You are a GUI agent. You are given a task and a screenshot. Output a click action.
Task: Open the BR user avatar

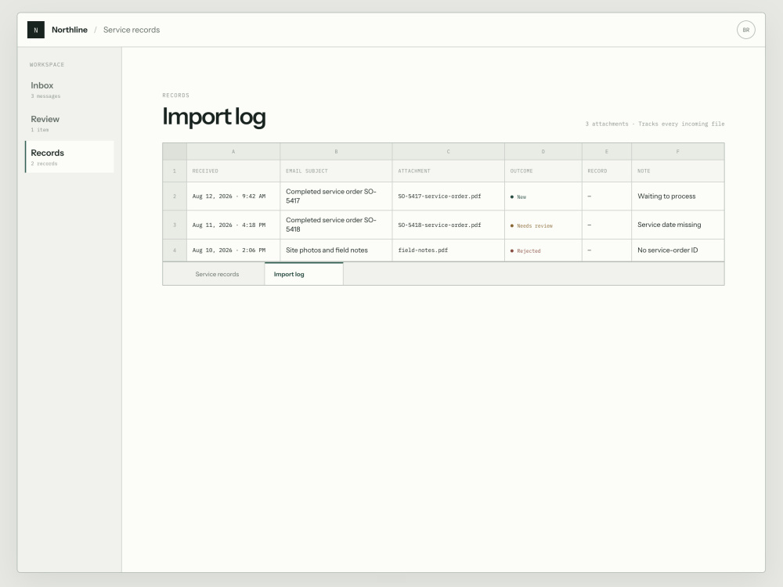[745, 30]
